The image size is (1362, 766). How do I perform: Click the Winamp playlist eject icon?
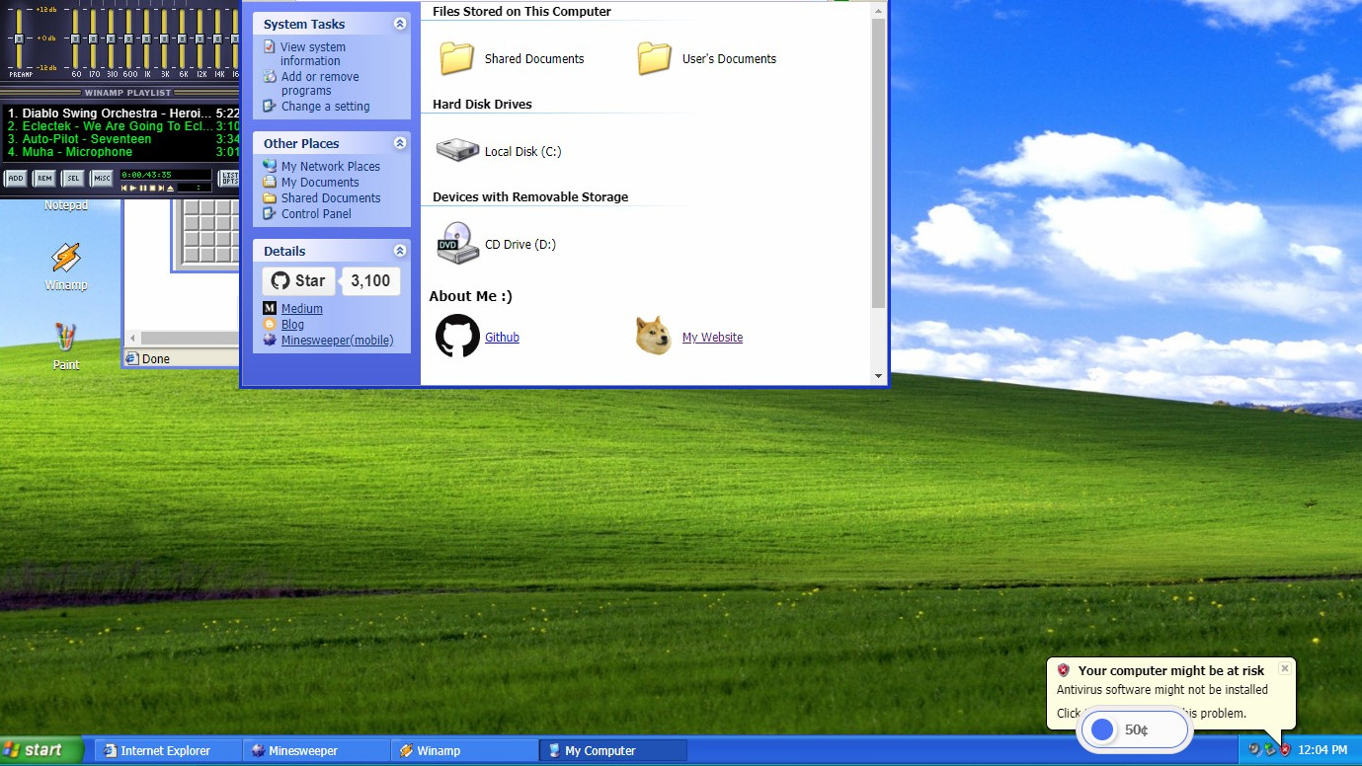[x=170, y=189]
